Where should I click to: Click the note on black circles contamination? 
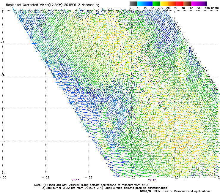click(134, 188)
